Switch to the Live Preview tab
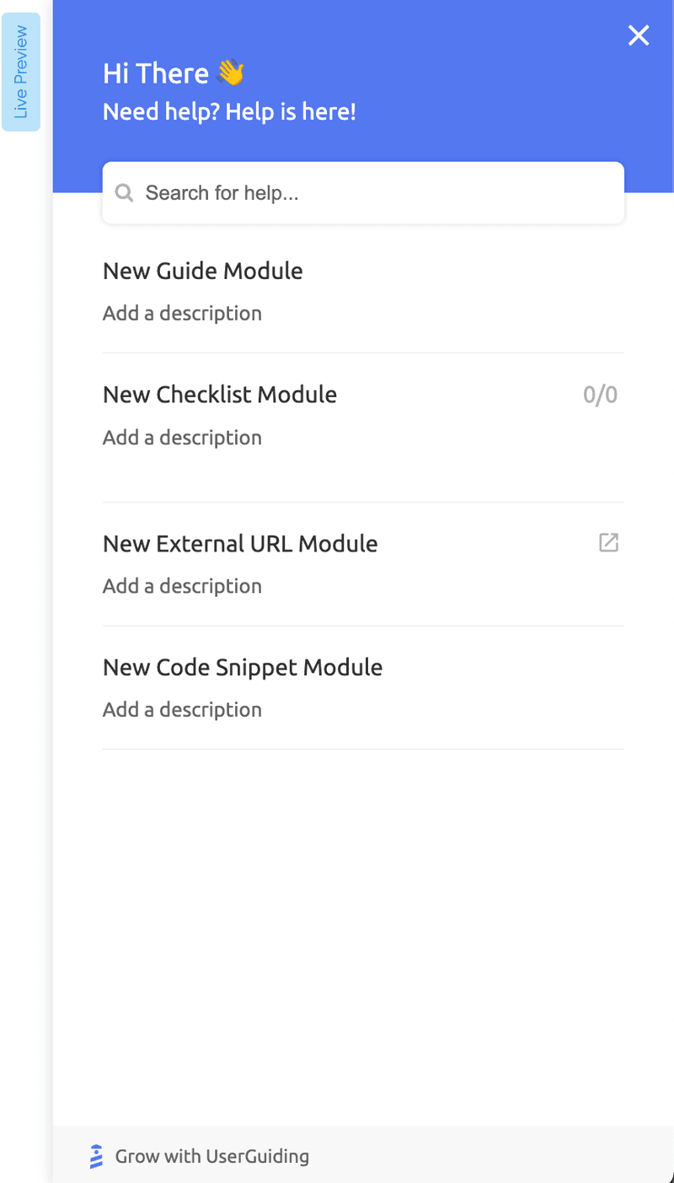The image size is (674, 1183). tap(20, 73)
